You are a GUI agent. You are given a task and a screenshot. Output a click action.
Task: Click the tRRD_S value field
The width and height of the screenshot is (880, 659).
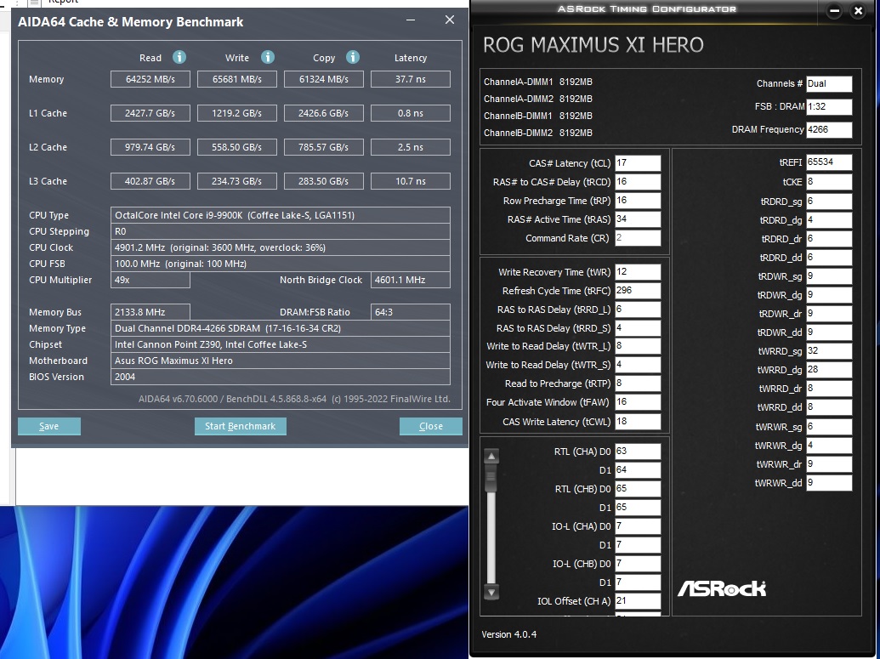pyautogui.click(x=638, y=328)
